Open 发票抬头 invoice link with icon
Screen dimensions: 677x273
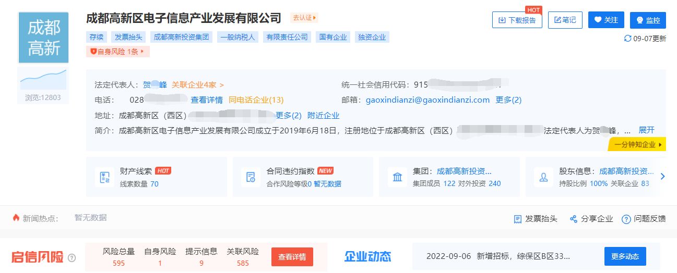536,219
